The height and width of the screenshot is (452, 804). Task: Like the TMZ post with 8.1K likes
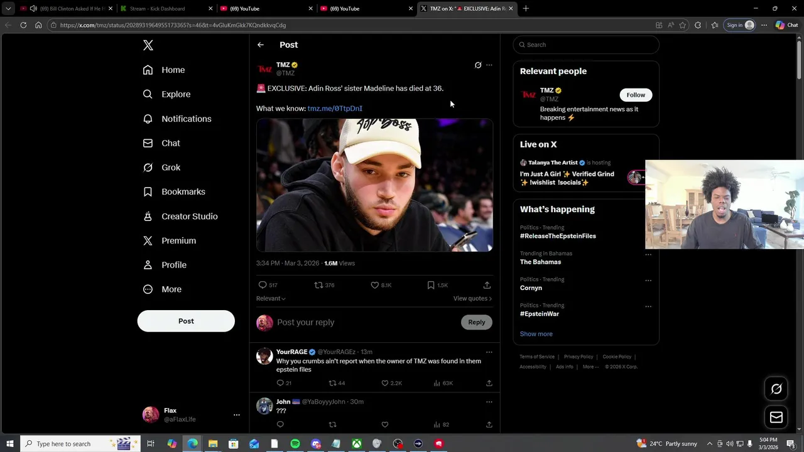click(x=375, y=285)
